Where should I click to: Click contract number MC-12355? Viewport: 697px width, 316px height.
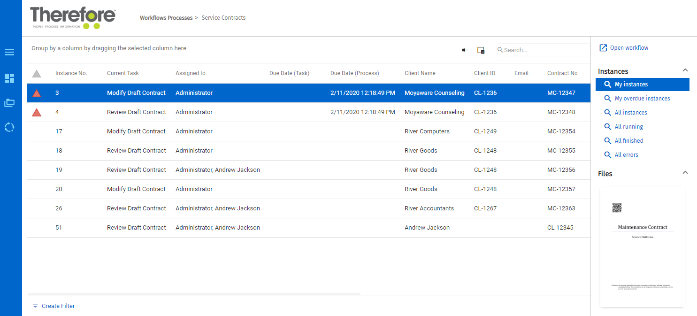point(561,151)
